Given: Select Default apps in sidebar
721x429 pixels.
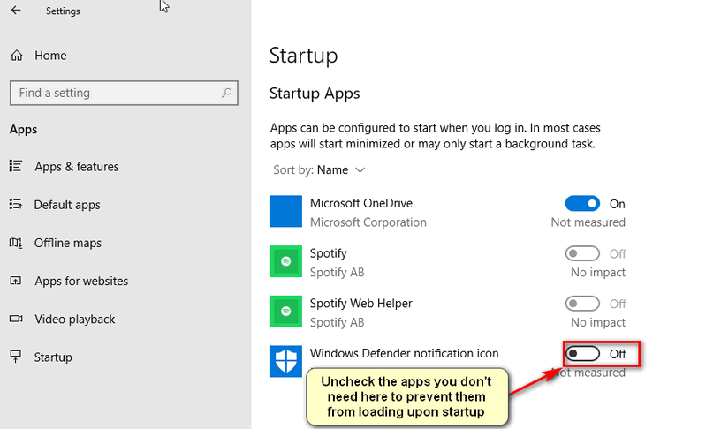Looking at the screenshot, I should click(67, 205).
